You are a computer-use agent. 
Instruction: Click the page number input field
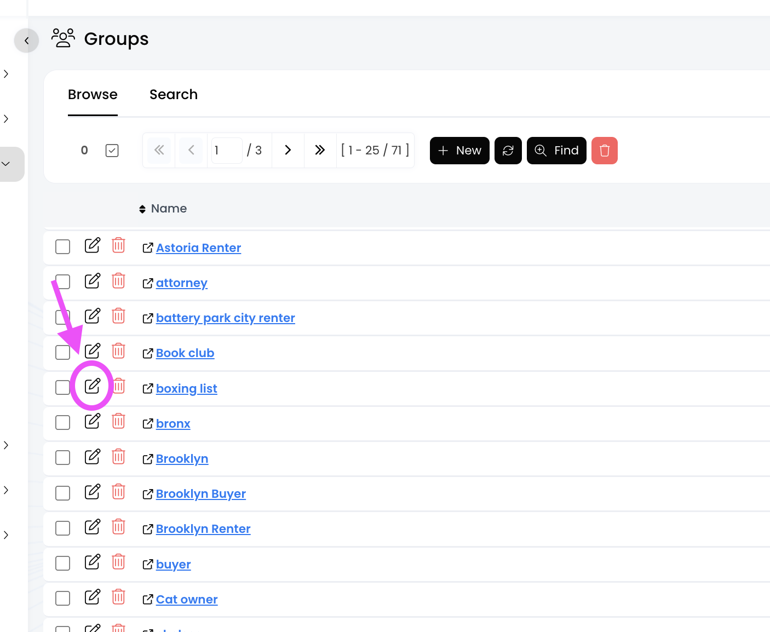226,150
